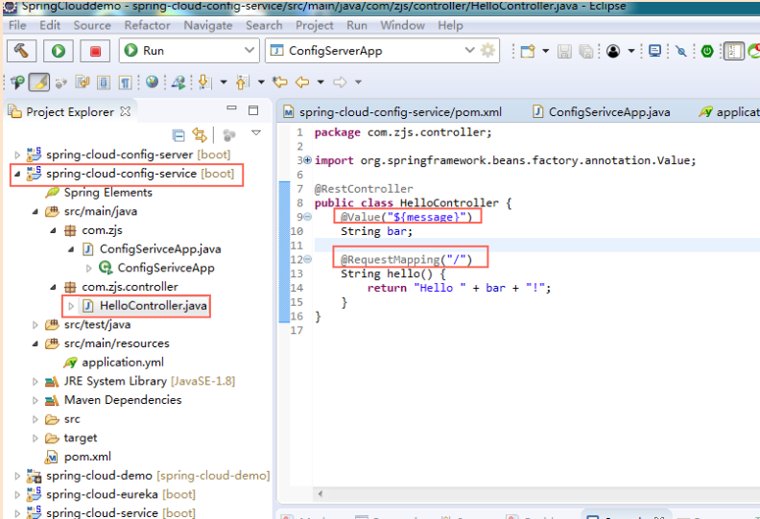The image size is (760, 519).
Task: Click the monitor console icon
Action: click(x=654, y=51)
